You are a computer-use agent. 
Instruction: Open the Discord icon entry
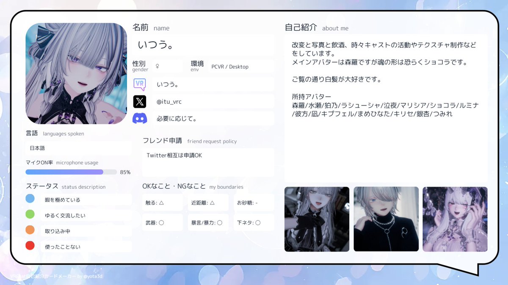click(x=140, y=118)
